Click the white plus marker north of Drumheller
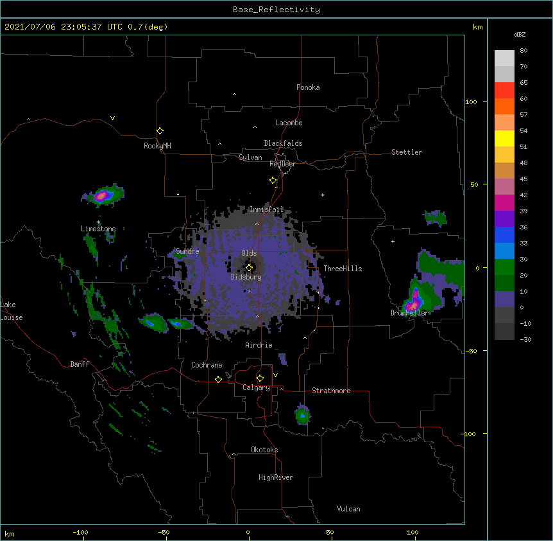The width and height of the screenshot is (553, 541). click(x=393, y=241)
